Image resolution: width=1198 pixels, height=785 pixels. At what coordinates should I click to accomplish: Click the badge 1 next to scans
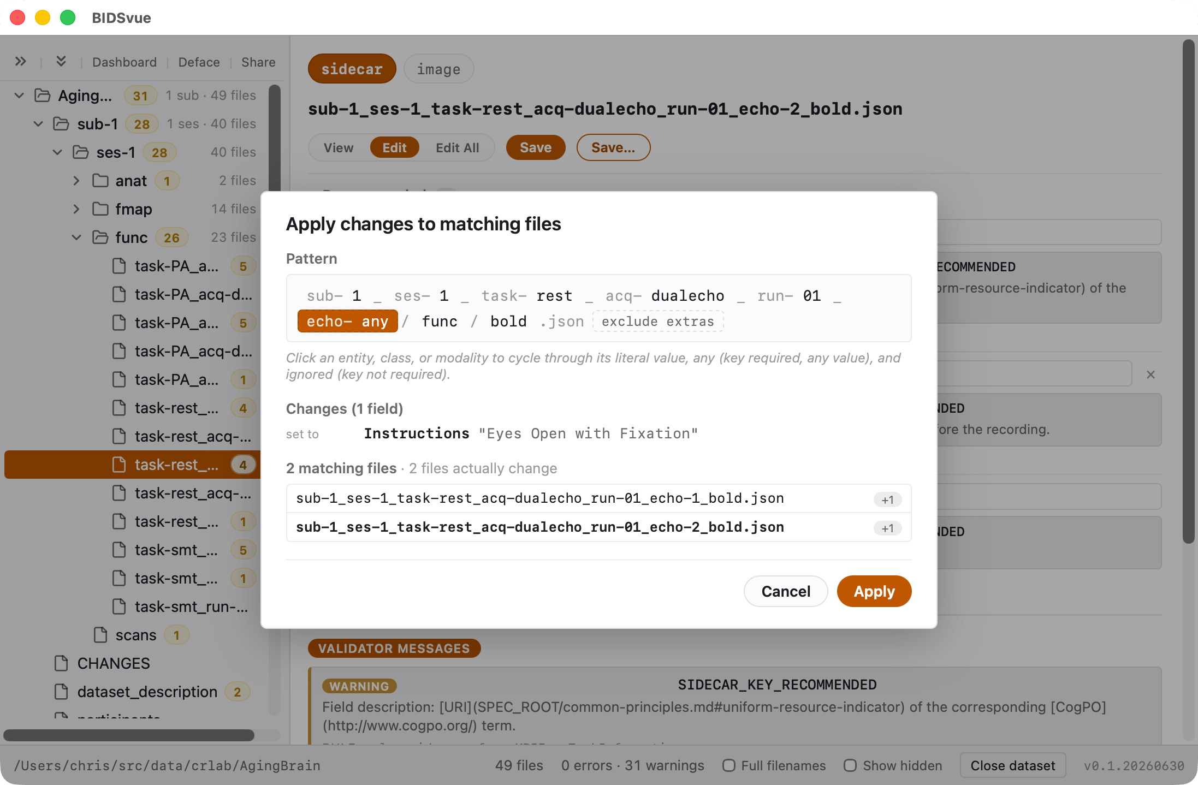(176, 635)
